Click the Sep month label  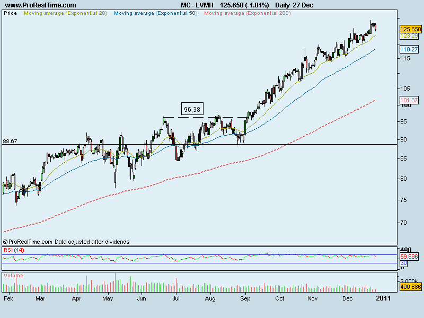[245, 298]
